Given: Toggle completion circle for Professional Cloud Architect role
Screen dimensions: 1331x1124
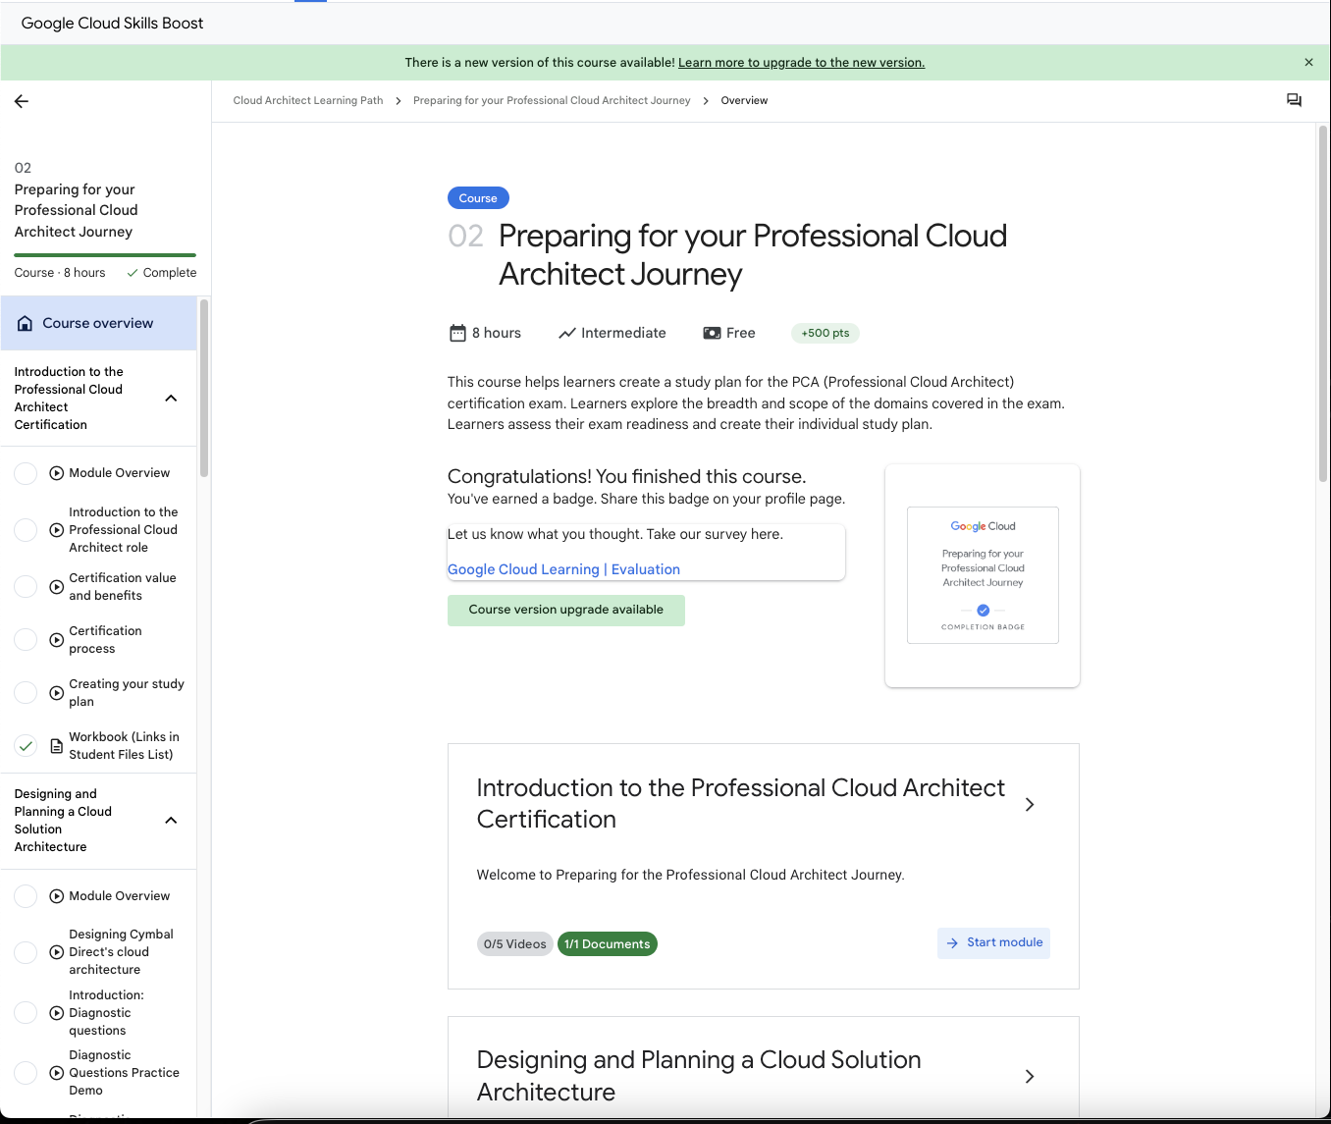Looking at the screenshot, I should click(x=27, y=530).
